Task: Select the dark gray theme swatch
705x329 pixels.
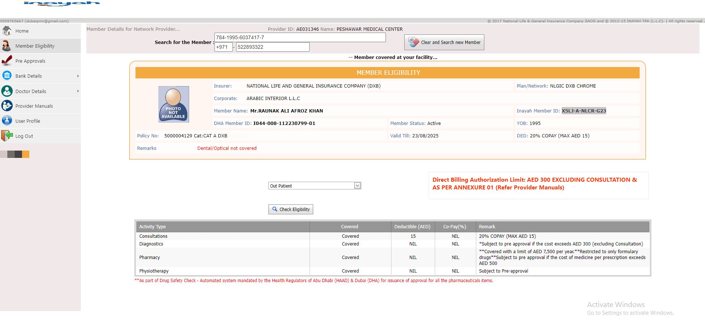Action: pos(18,154)
